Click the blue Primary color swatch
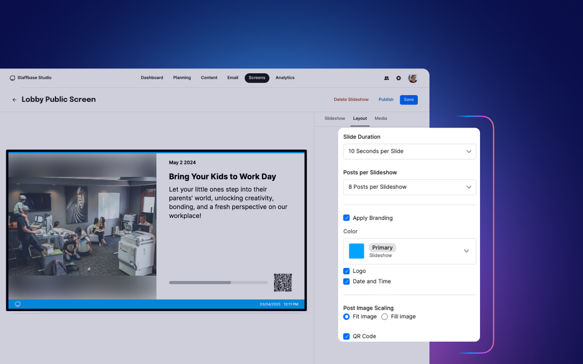 [x=357, y=251]
